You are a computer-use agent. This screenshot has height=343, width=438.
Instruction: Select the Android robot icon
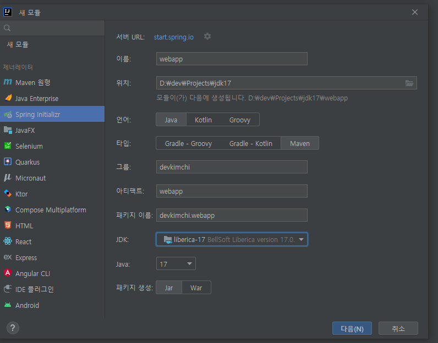8,305
